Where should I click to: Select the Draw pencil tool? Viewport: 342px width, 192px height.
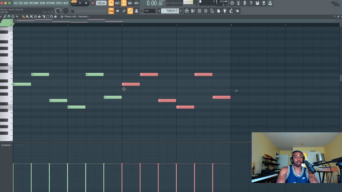pyautogui.click(x=23, y=17)
